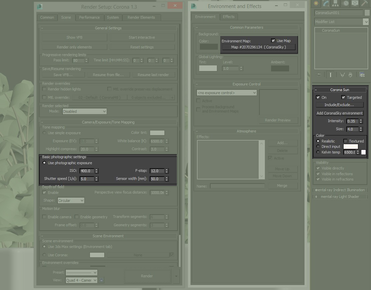Click Add CoronaSky environment button
This screenshot has height=290, width=371.
tap(340, 113)
